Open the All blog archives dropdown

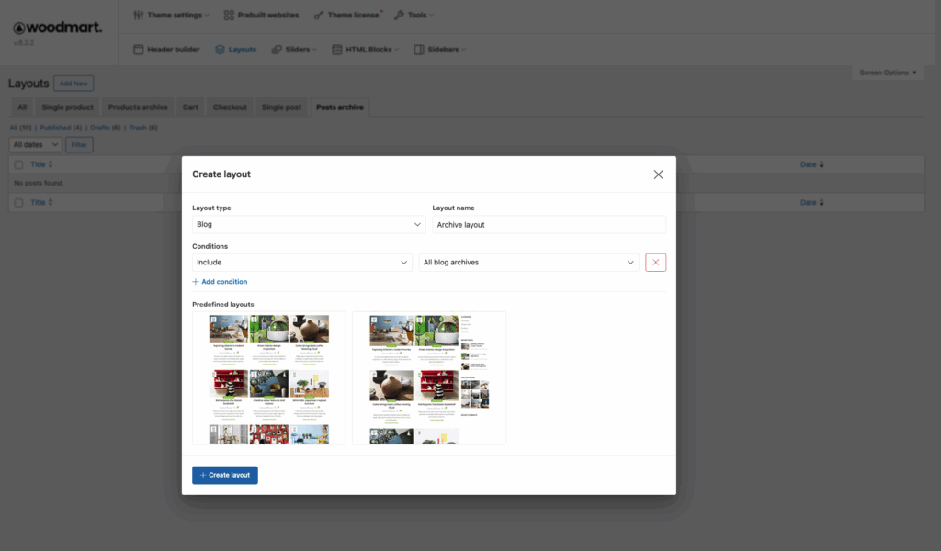point(528,263)
